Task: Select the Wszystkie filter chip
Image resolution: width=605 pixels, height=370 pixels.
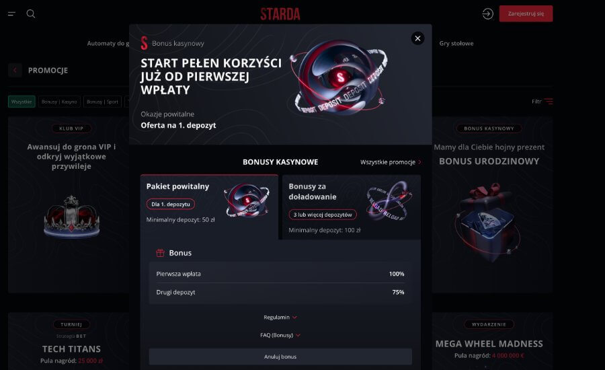Action: (22, 102)
